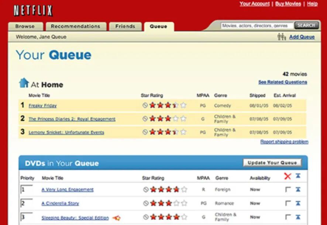The image size is (327, 225).
Task: Rate Lemony Snicket five stars
Action: tap(183, 132)
